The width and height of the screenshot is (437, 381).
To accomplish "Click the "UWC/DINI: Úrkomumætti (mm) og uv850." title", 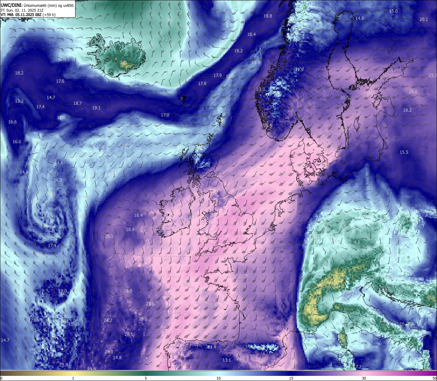I will (x=37, y=5).
